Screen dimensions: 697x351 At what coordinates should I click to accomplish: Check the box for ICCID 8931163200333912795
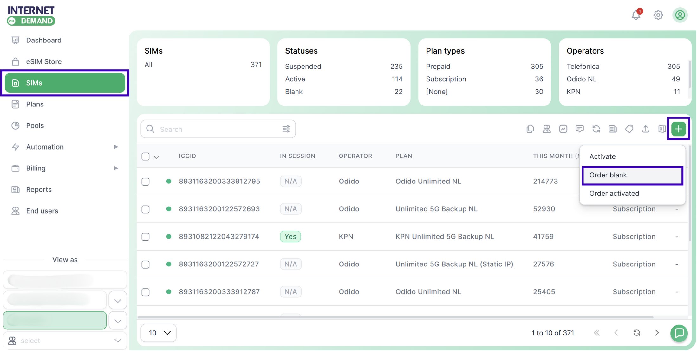[146, 182]
